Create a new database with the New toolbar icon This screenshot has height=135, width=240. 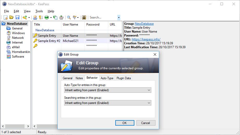click(5, 17)
